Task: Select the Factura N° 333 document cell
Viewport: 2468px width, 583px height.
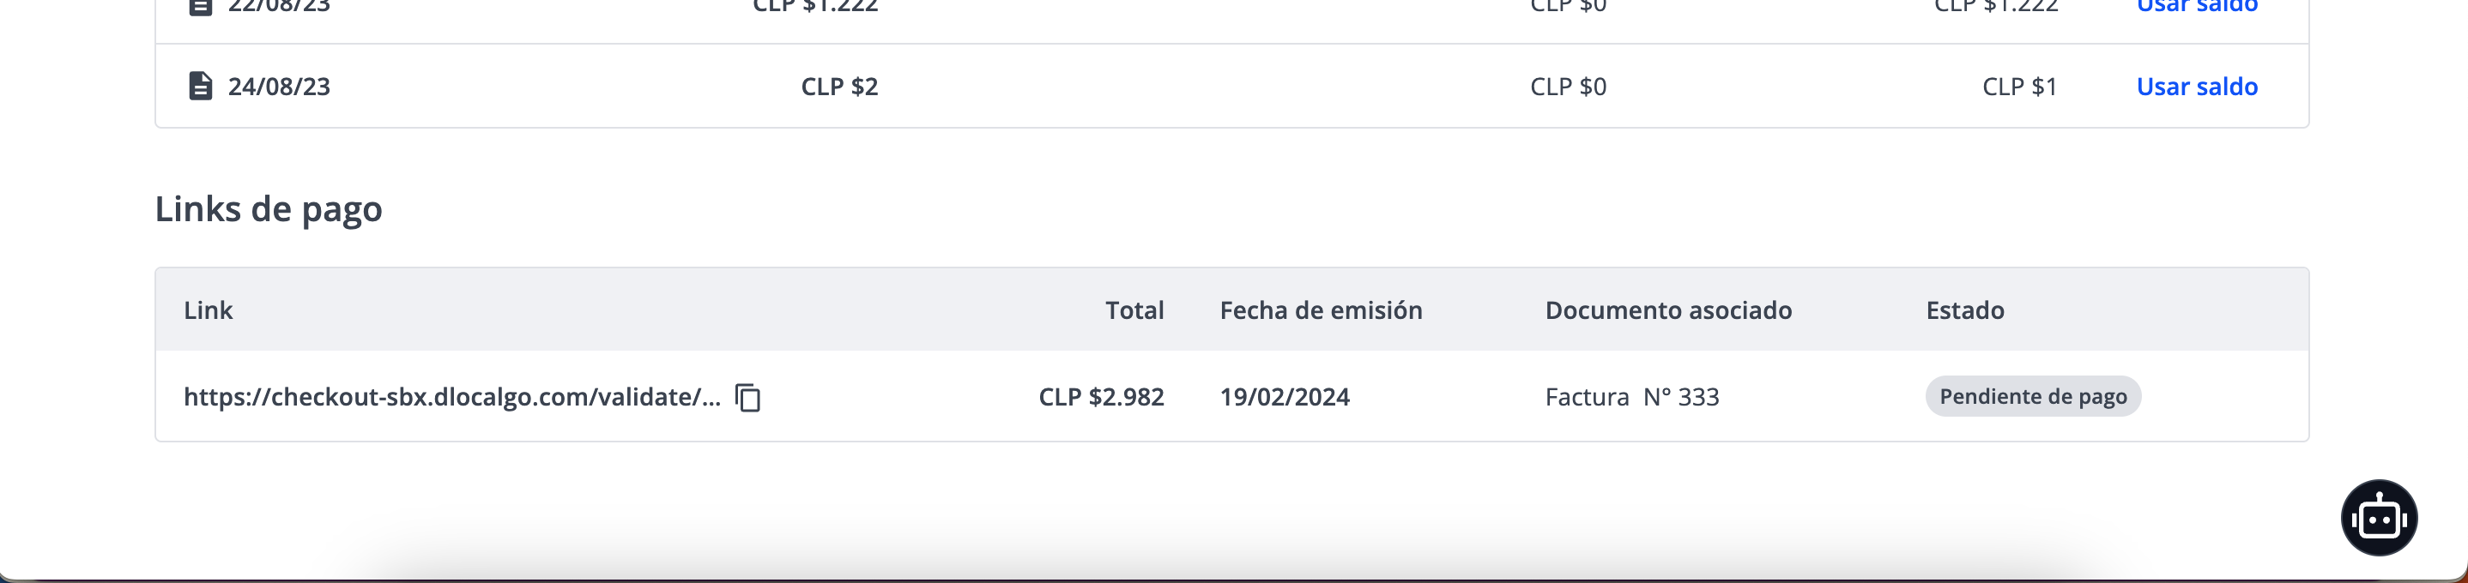Action: [1631, 397]
